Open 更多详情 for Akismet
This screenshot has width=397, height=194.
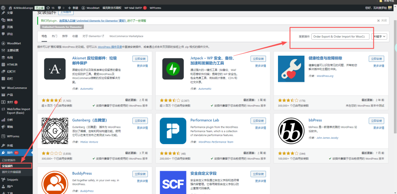(143, 66)
